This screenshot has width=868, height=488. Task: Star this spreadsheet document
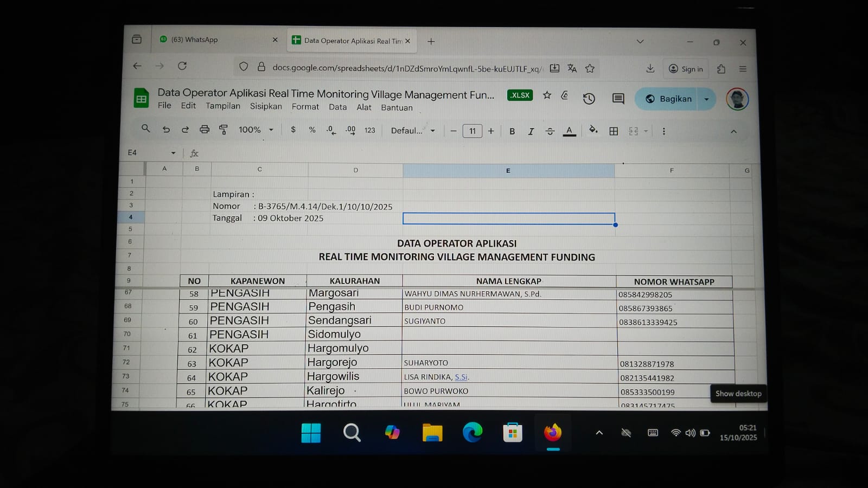547,95
